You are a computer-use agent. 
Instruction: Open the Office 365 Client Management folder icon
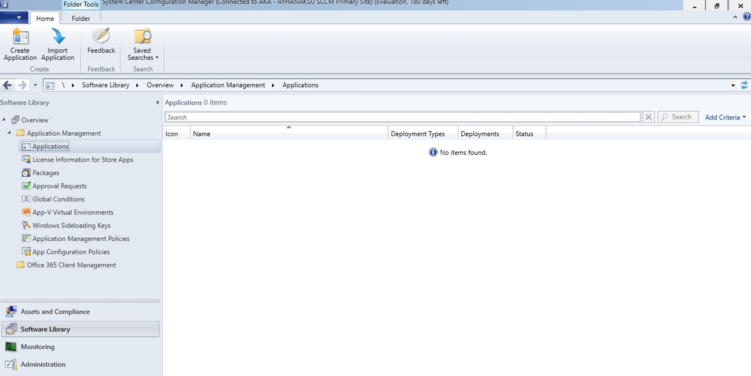pyautogui.click(x=20, y=264)
